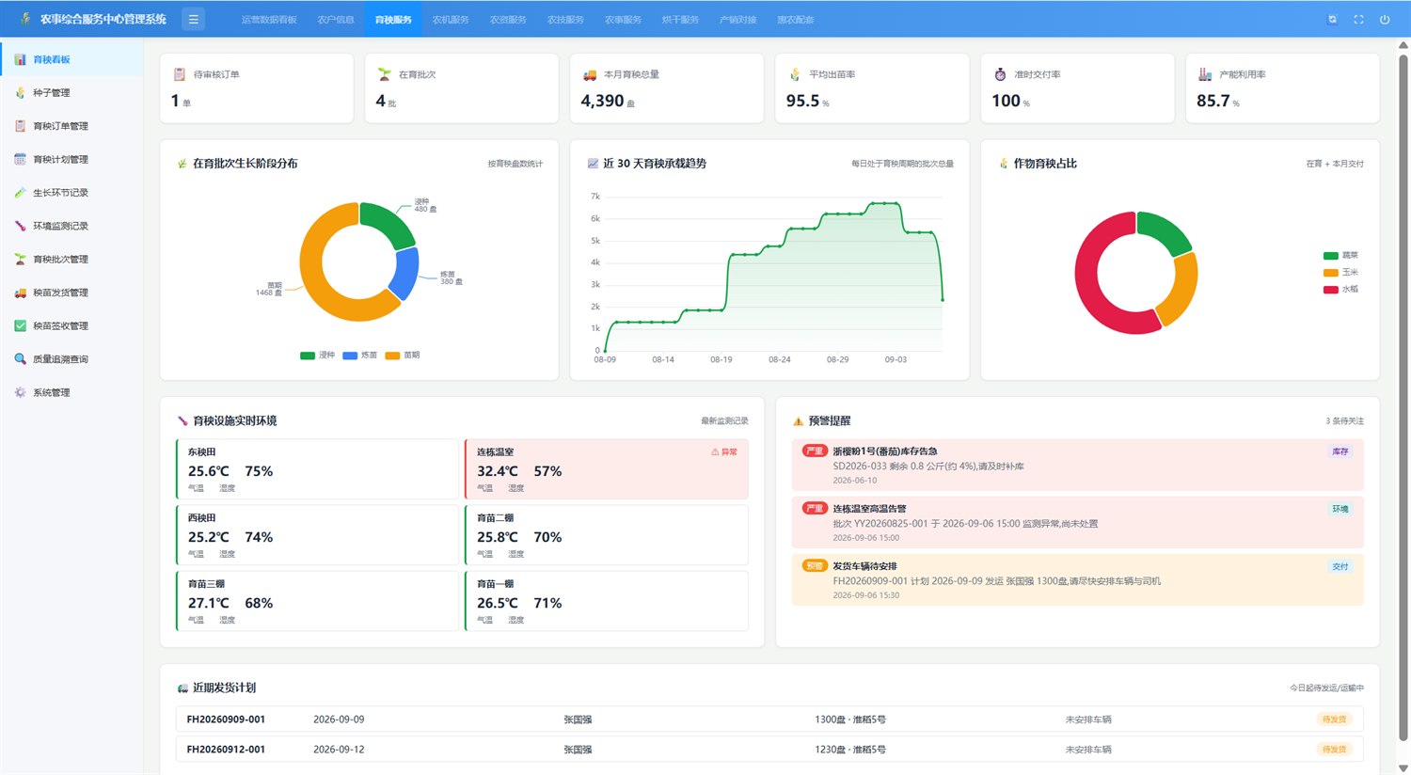Screen dimensions: 1411x775
Task: Open the 连栋温室高温告警 alert
Action: point(1077,522)
